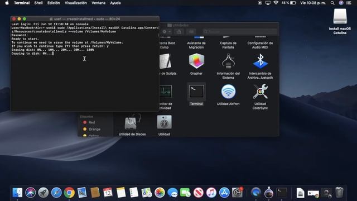Select the Editor de Scripts icon in Finder
This screenshot has width=357, height=201.
166,64
